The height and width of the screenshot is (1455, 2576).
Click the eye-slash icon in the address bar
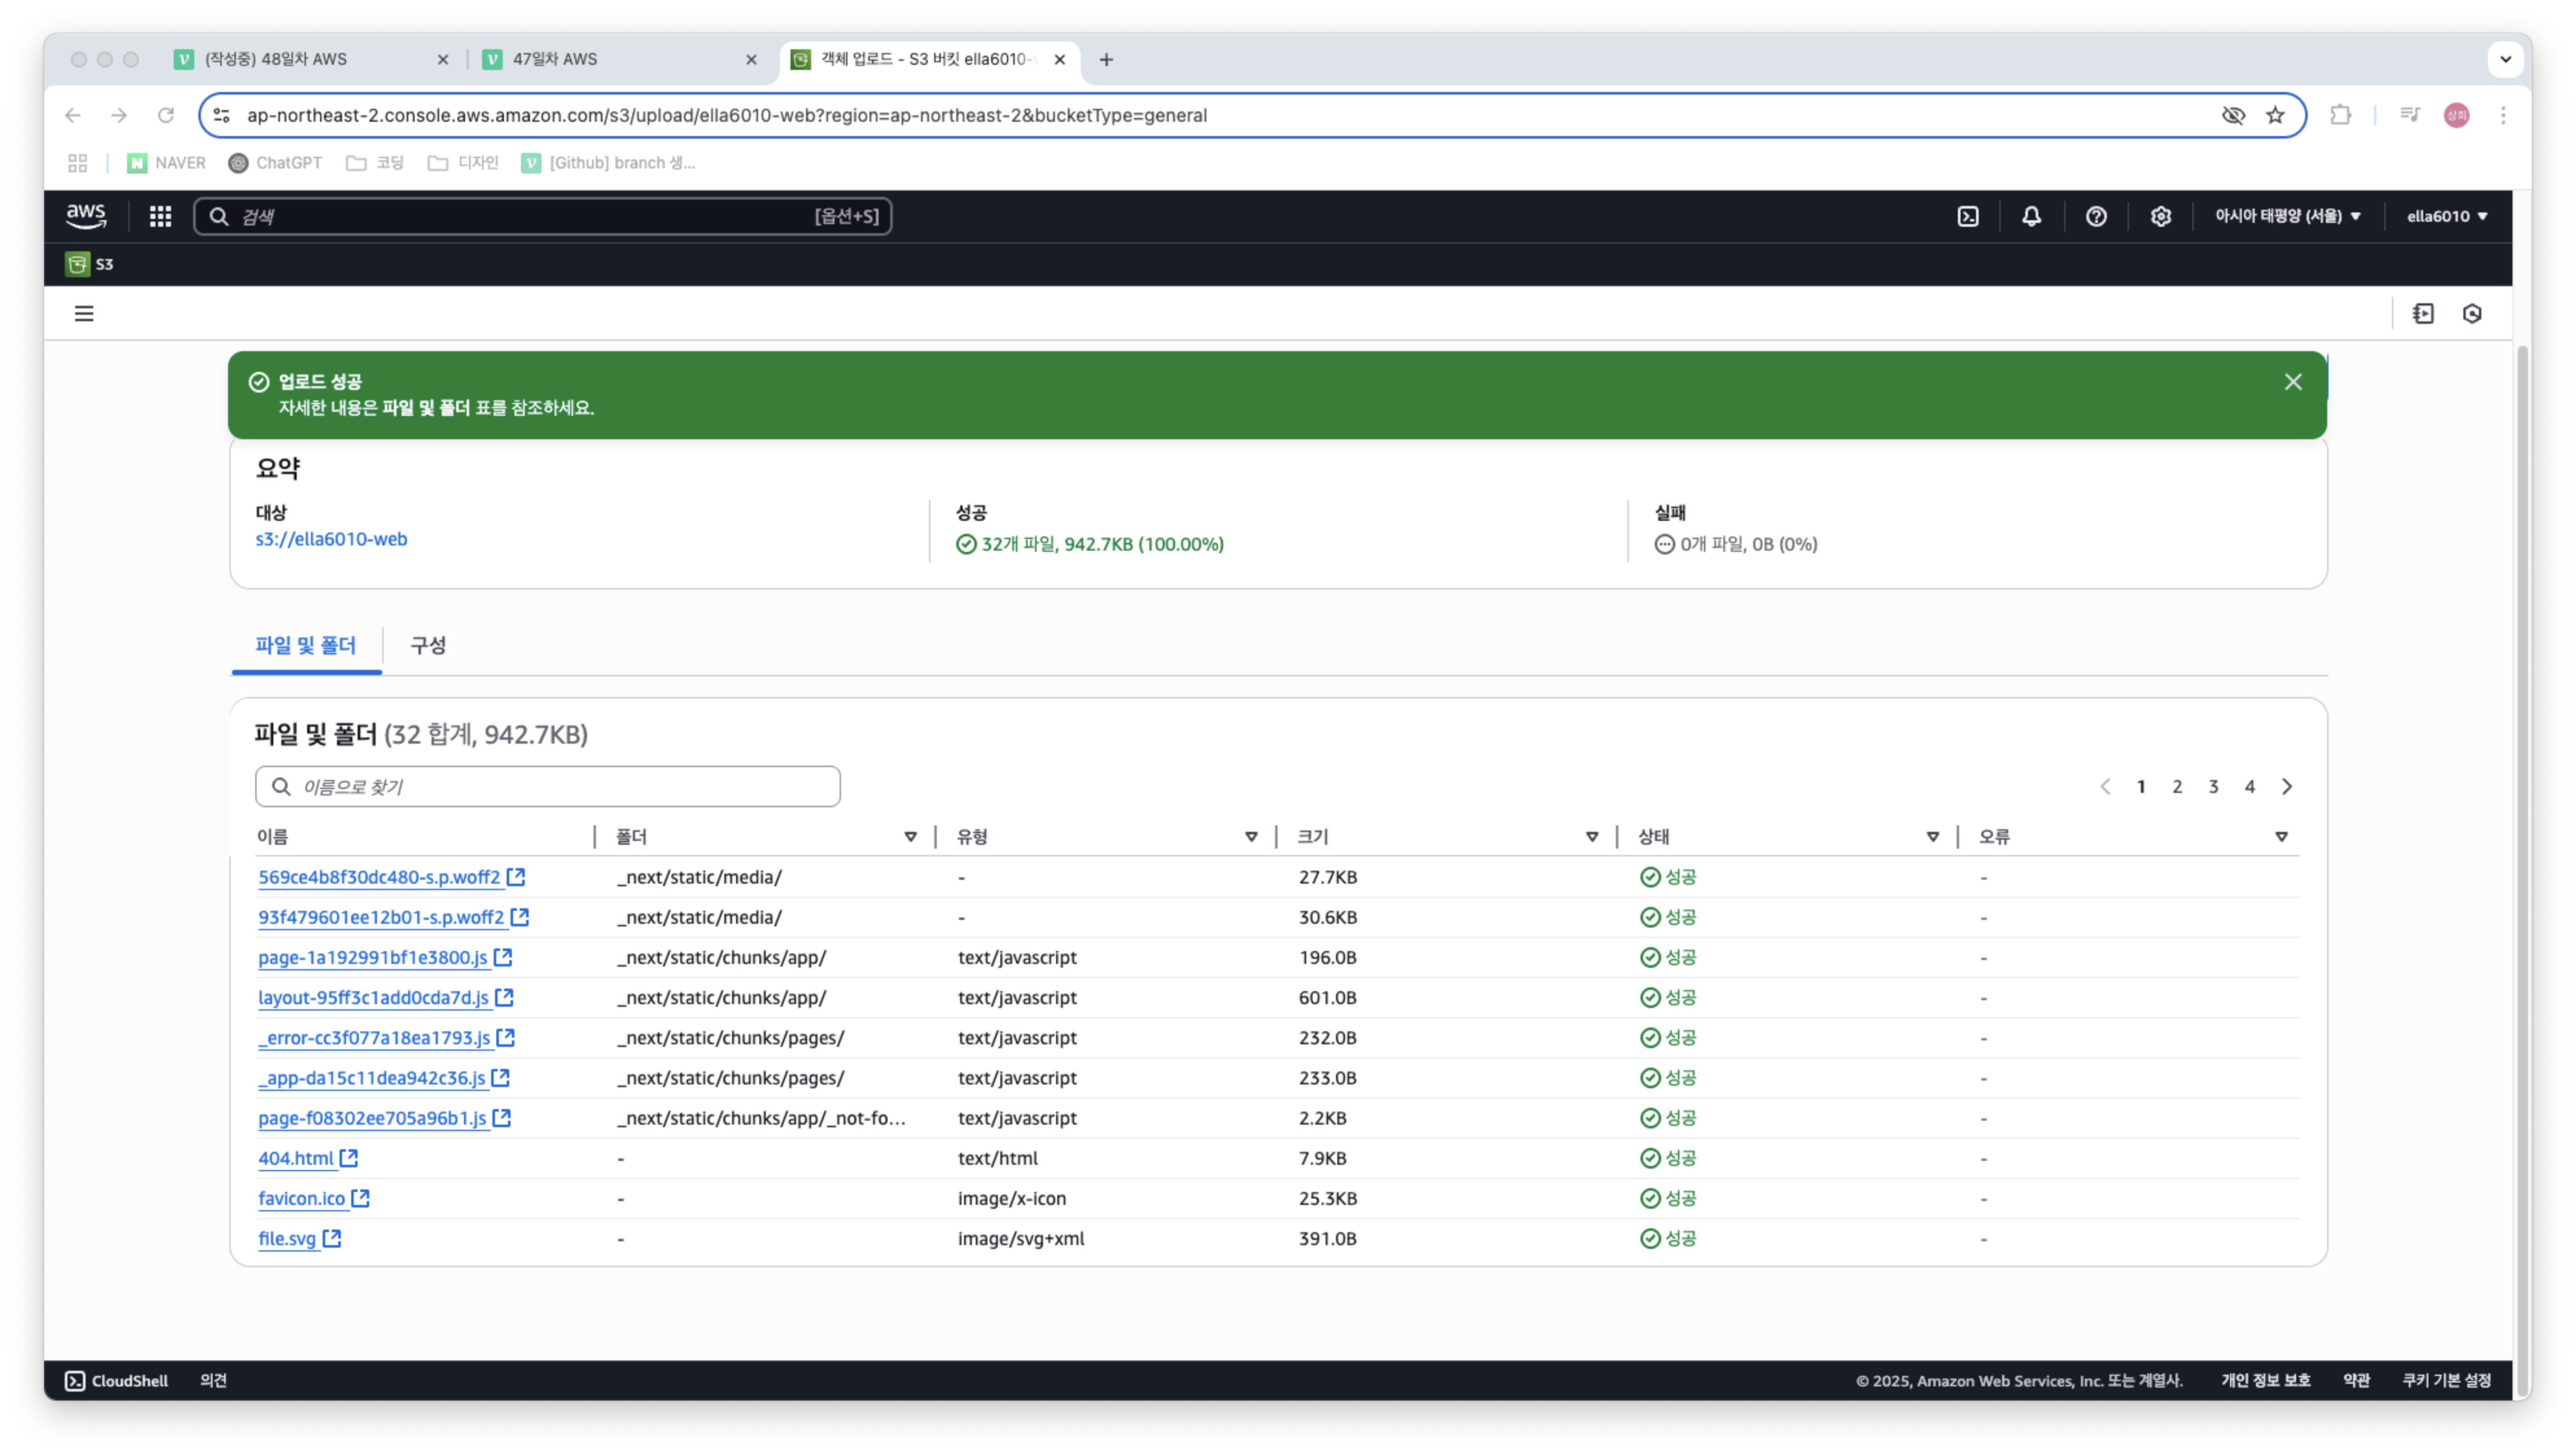[x=2233, y=115]
